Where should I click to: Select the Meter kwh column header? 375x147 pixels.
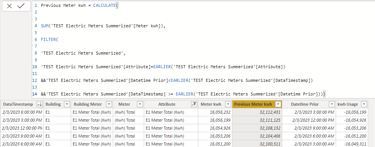click(x=211, y=104)
